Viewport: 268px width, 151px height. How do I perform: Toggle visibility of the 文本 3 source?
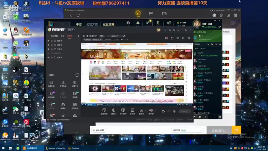[48, 45]
